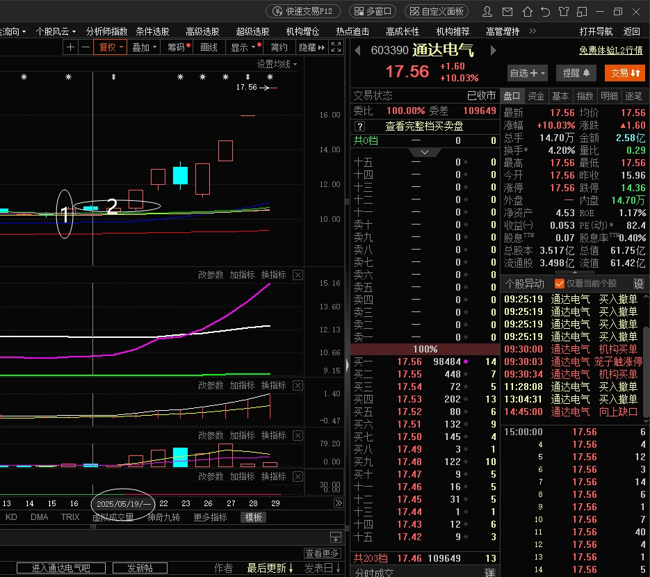Image resolution: width=650 pixels, height=577 pixels.
Task: Click 改参数 in first indicator panel
Action: coord(211,275)
